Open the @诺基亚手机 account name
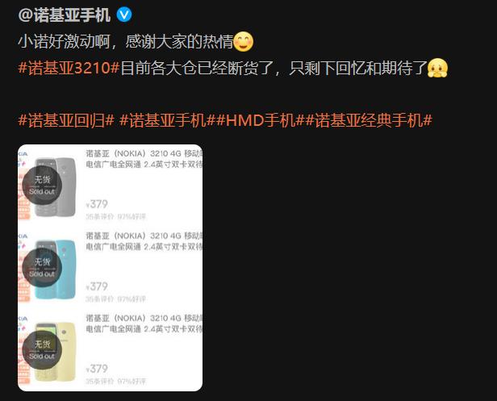The height and width of the screenshot is (401, 497). [65, 15]
